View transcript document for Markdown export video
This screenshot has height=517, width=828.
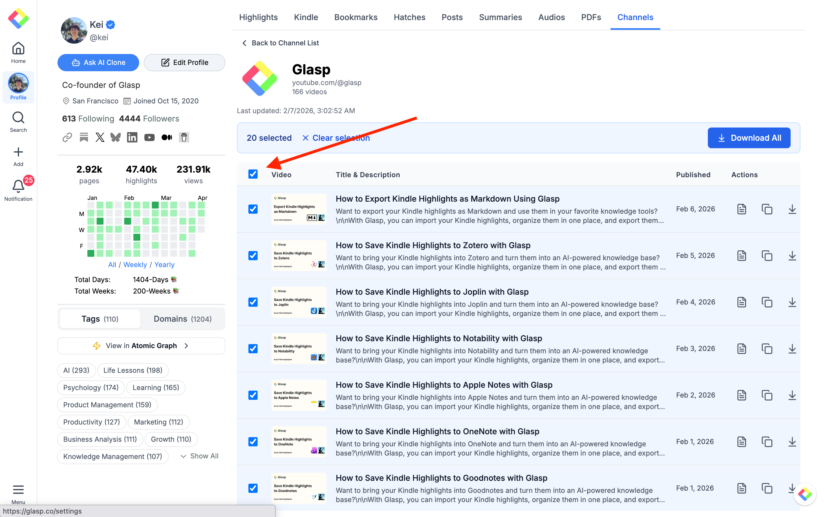point(741,209)
